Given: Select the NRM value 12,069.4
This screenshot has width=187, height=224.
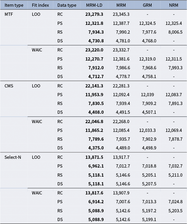Looking at the screenshot, I should pyautogui.click(x=174, y=130).
